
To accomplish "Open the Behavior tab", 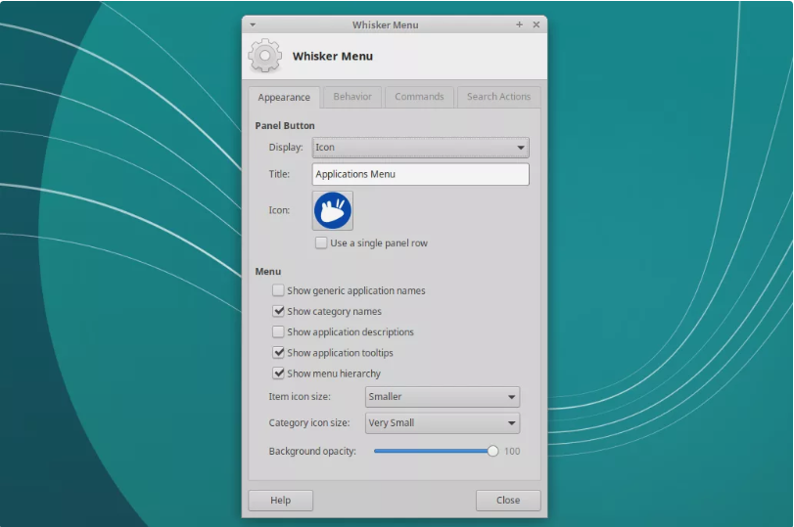I will pos(352,97).
